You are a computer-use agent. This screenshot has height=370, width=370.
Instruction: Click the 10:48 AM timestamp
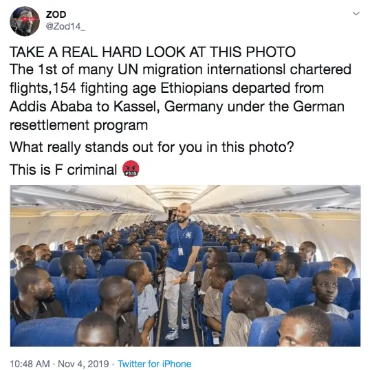30,364
